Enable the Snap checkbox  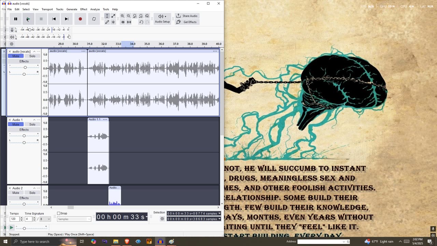(x=58, y=214)
